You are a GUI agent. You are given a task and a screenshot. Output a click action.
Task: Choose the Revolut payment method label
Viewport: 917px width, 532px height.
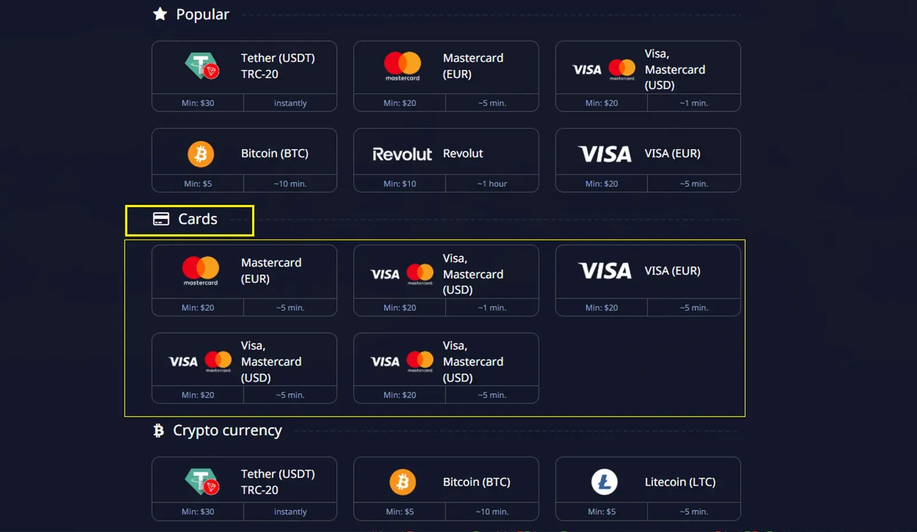(x=463, y=153)
